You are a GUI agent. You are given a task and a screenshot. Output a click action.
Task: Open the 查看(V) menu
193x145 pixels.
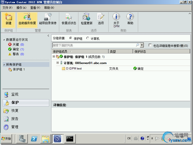tap(35, 8)
